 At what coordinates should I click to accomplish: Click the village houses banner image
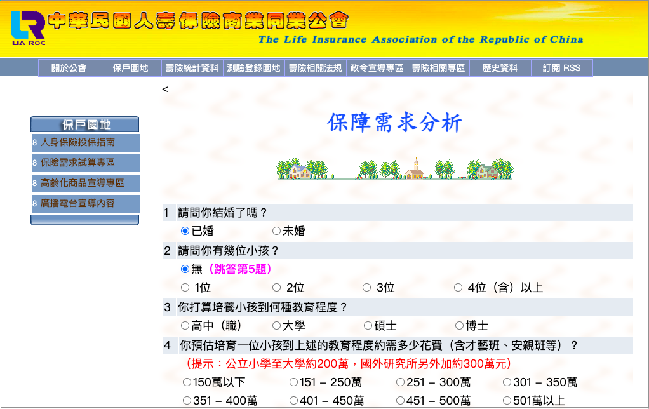[x=394, y=168]
